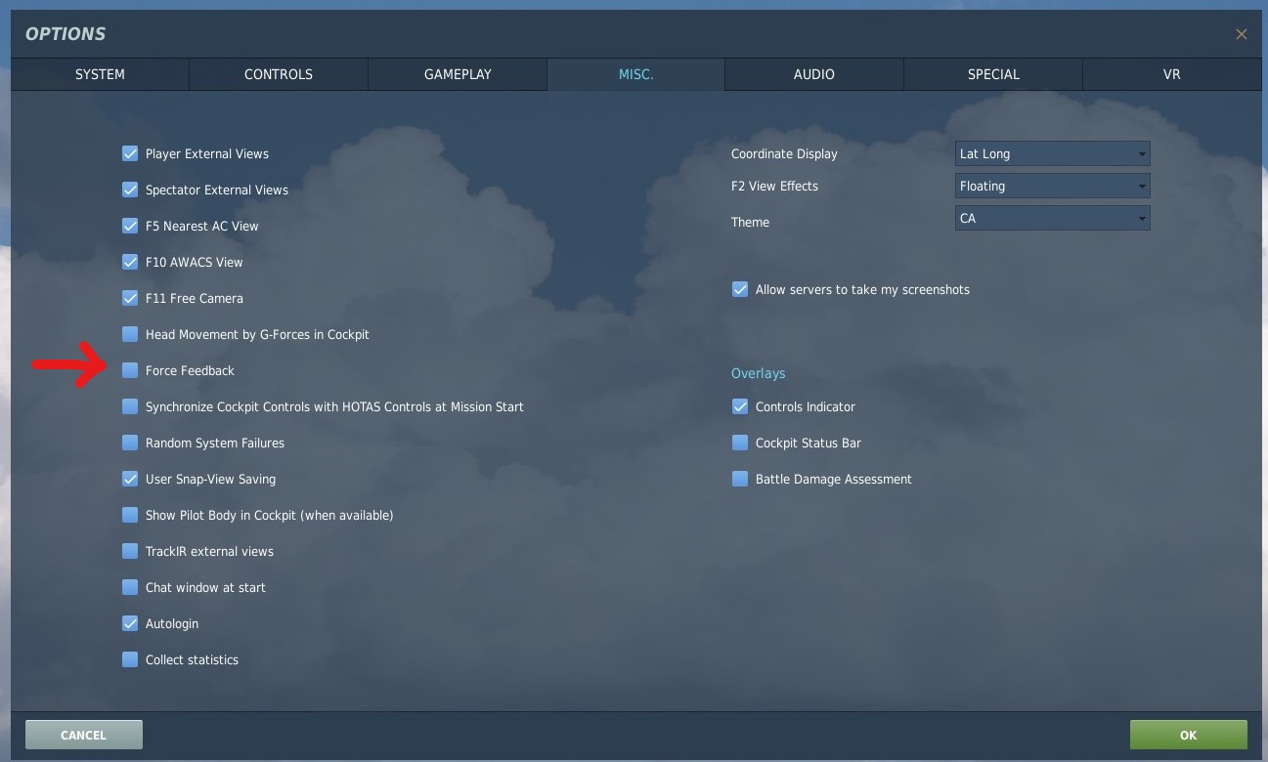
Task: Select the MISC. tab
Action: coord(636,74)
